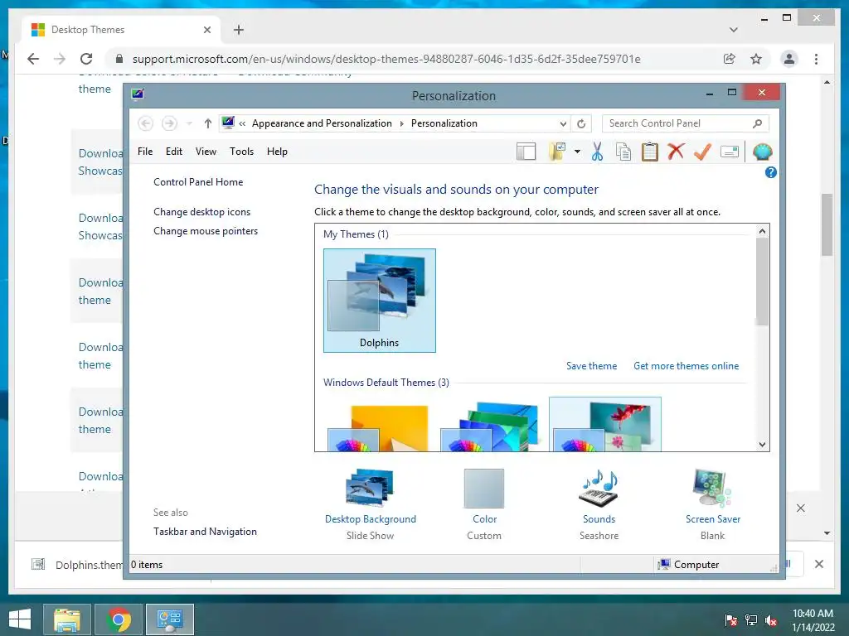Expand arrow between Appearance and Personalization

[402, 124]
